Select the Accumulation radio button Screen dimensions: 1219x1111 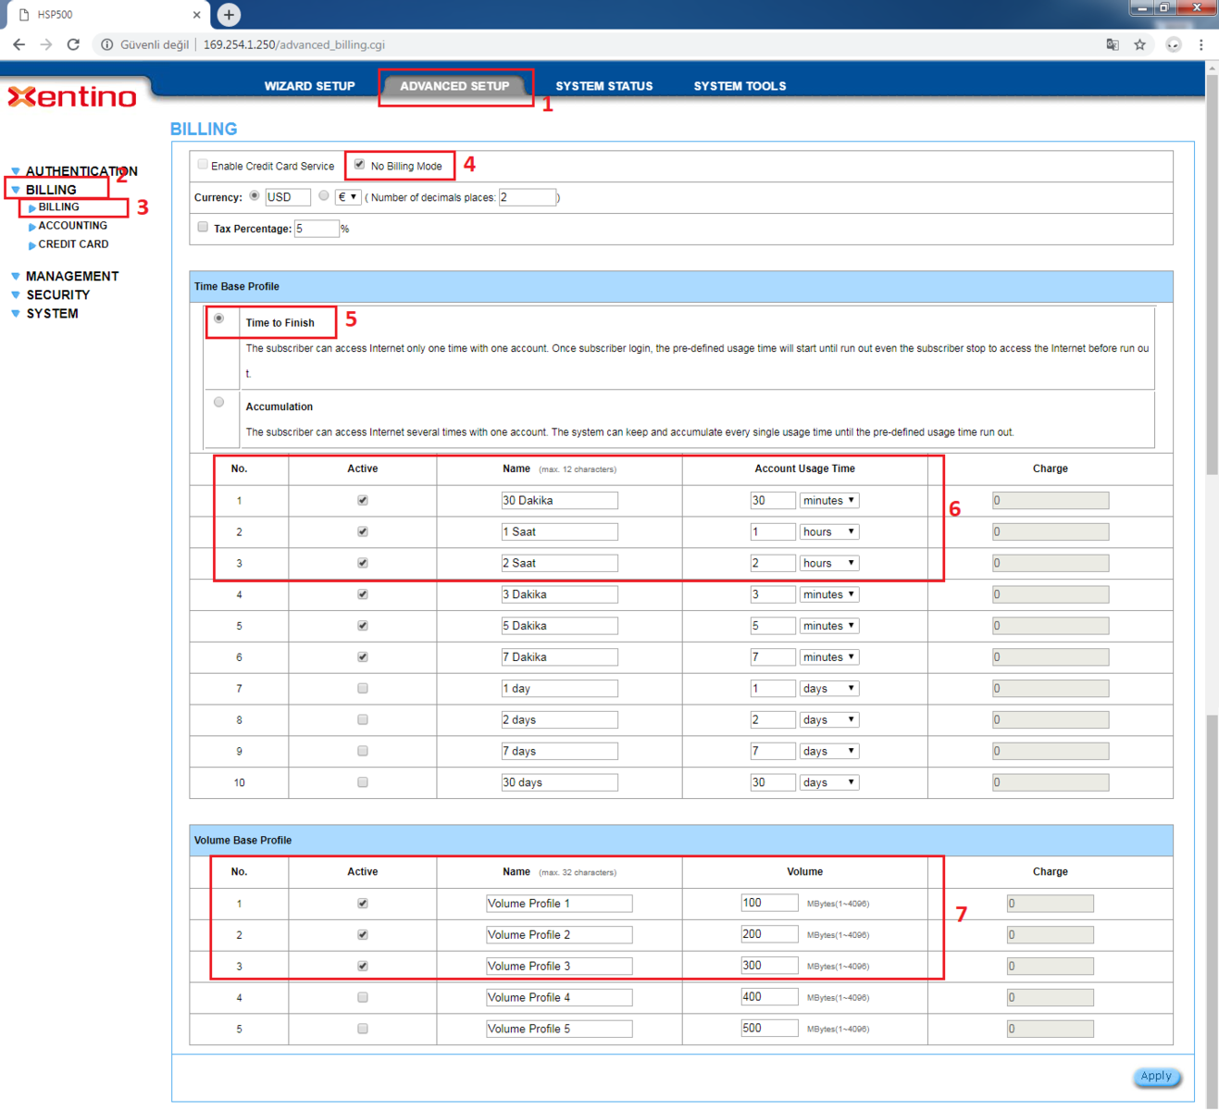[x=219, y=403]
